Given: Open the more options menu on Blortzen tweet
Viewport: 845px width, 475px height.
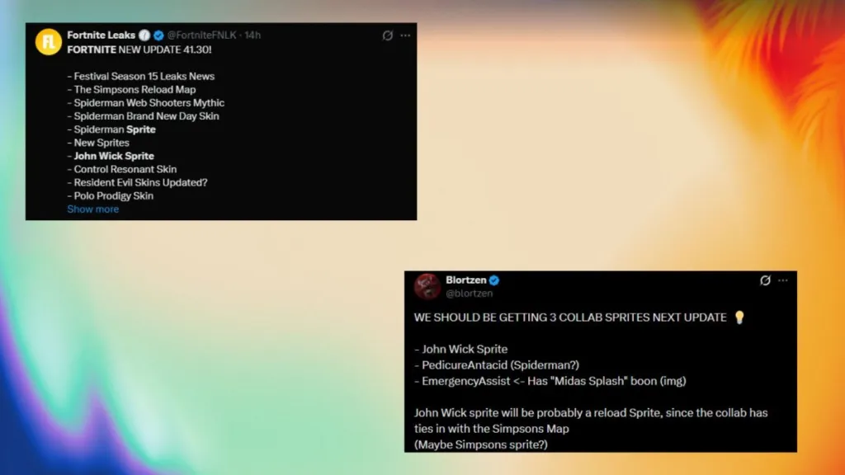Looking at the screenshot, I should (x=783, y=280).
